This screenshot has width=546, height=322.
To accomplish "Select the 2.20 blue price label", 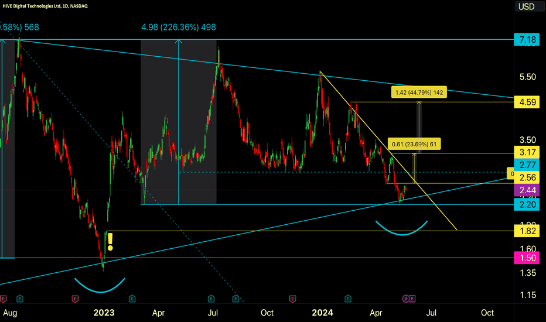I will point(527,204).
